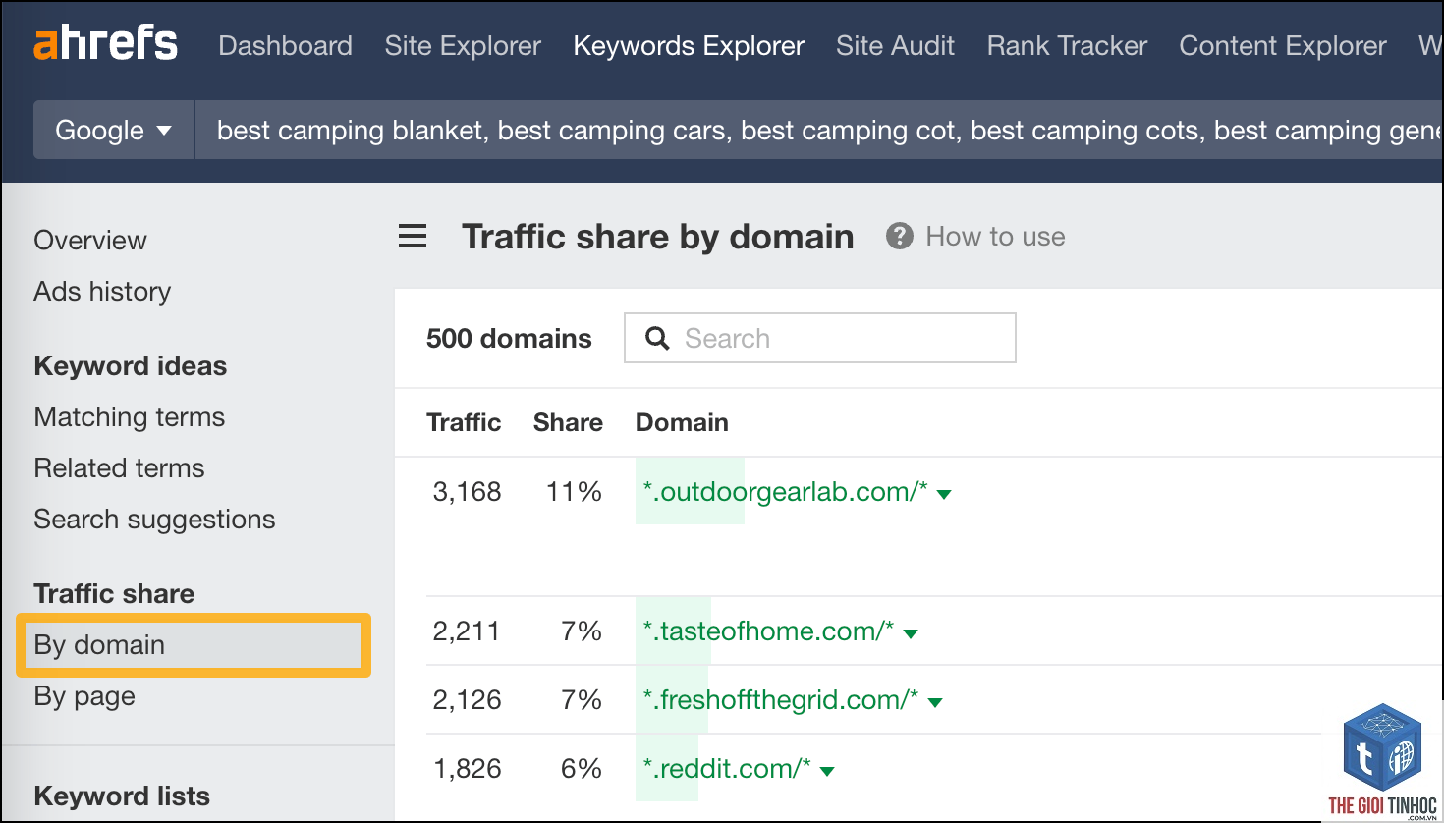Screen dimensions: 1444x823
Task: Open the Google search engine dropdown
Action: (114, 130)
